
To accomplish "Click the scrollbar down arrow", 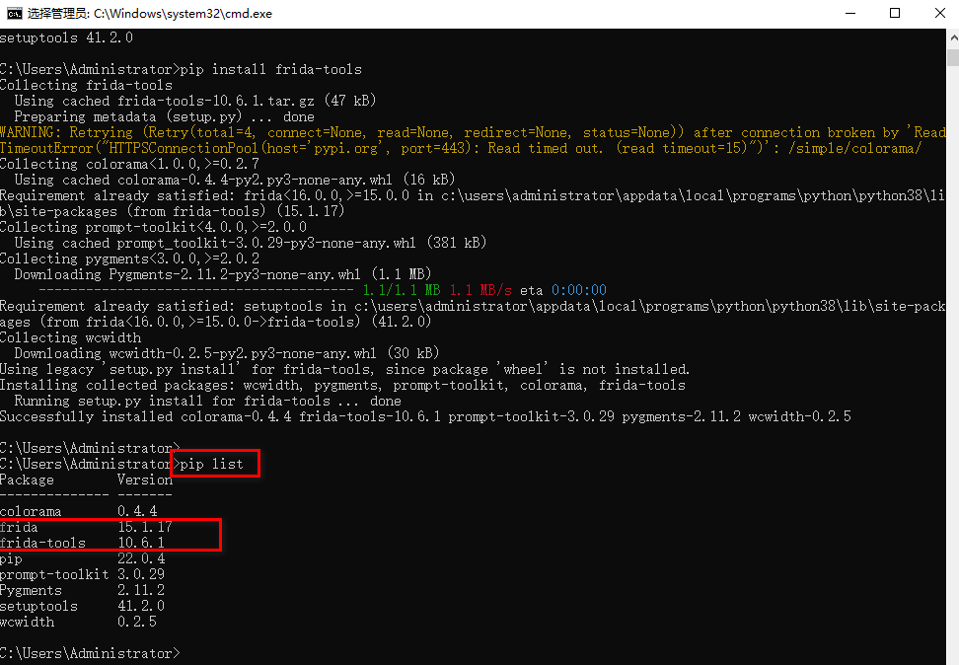I will (x=951, y=656).
